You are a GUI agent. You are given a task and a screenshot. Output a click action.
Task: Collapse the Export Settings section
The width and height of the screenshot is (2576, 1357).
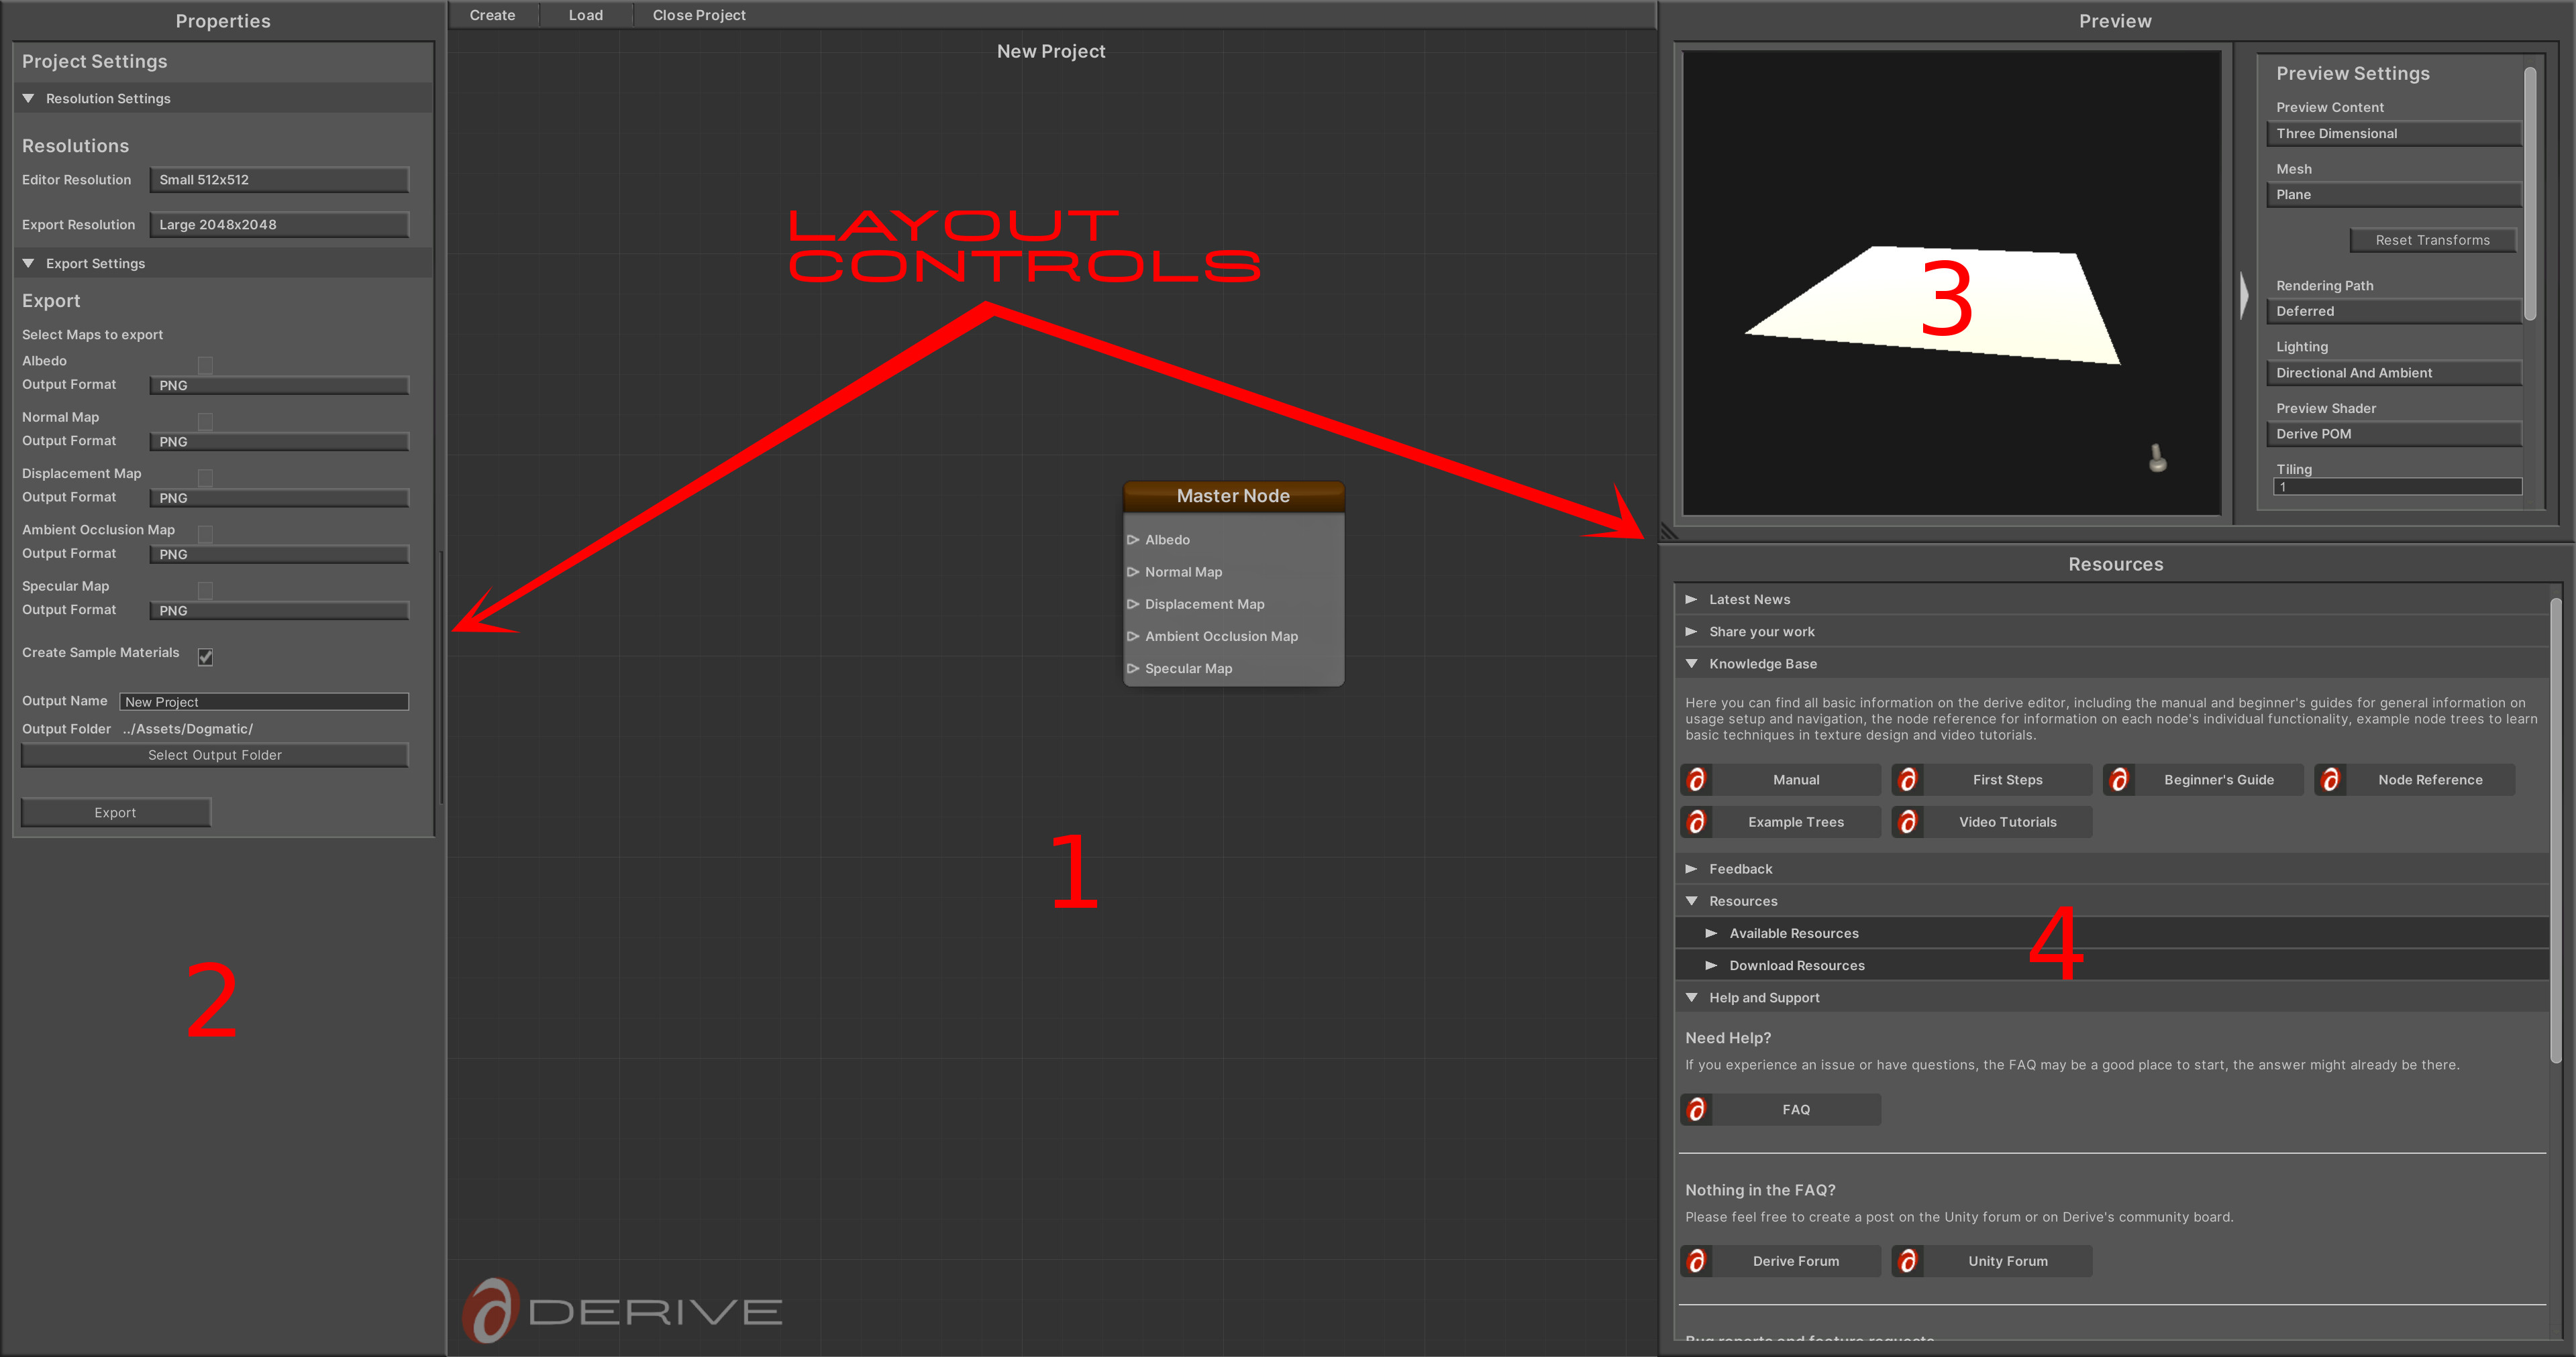click(29, 263)
